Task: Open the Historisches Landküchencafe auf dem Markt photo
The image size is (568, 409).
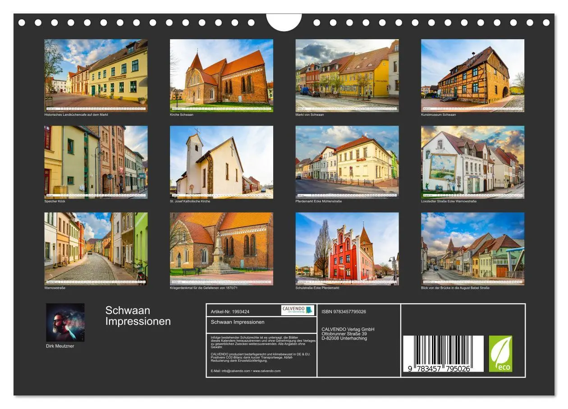Action: (96, 75)
